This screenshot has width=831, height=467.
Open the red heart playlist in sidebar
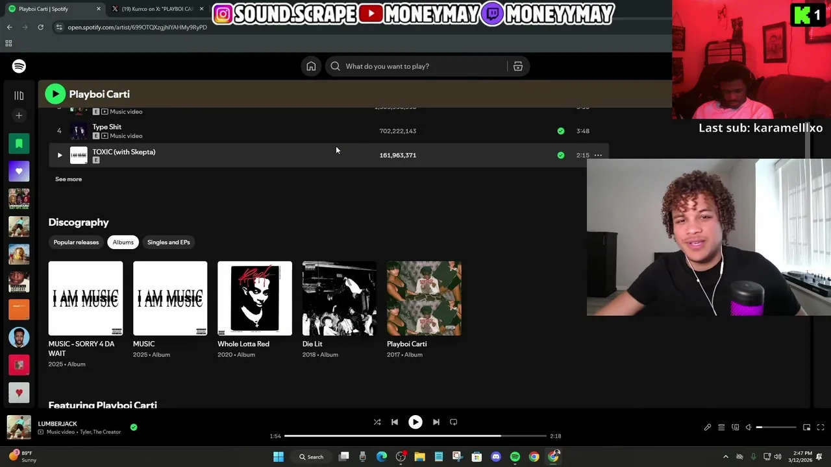19,392
